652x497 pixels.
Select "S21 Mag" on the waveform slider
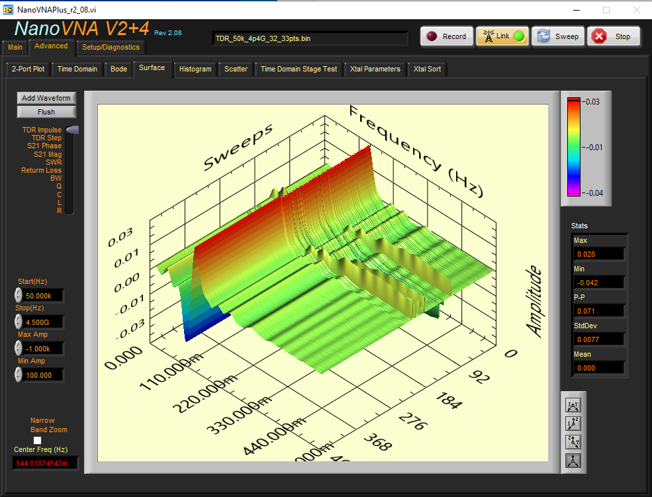click(x=48, y=154)
